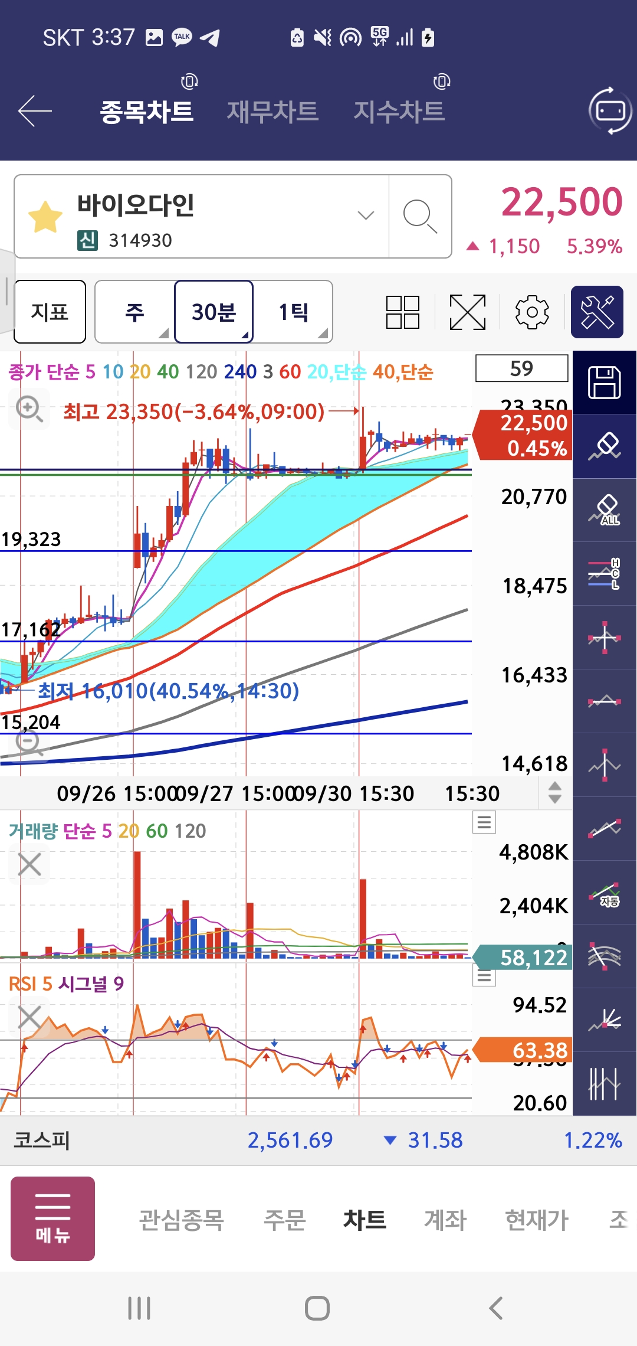This screenshot has height=1346, width=637.
Task: Select the crosshair line tool
Action: pyautogui.click(x=605, y=638)
